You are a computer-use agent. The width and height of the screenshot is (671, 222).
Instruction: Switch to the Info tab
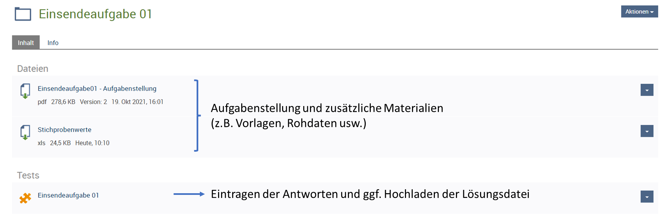click(53, 43)
